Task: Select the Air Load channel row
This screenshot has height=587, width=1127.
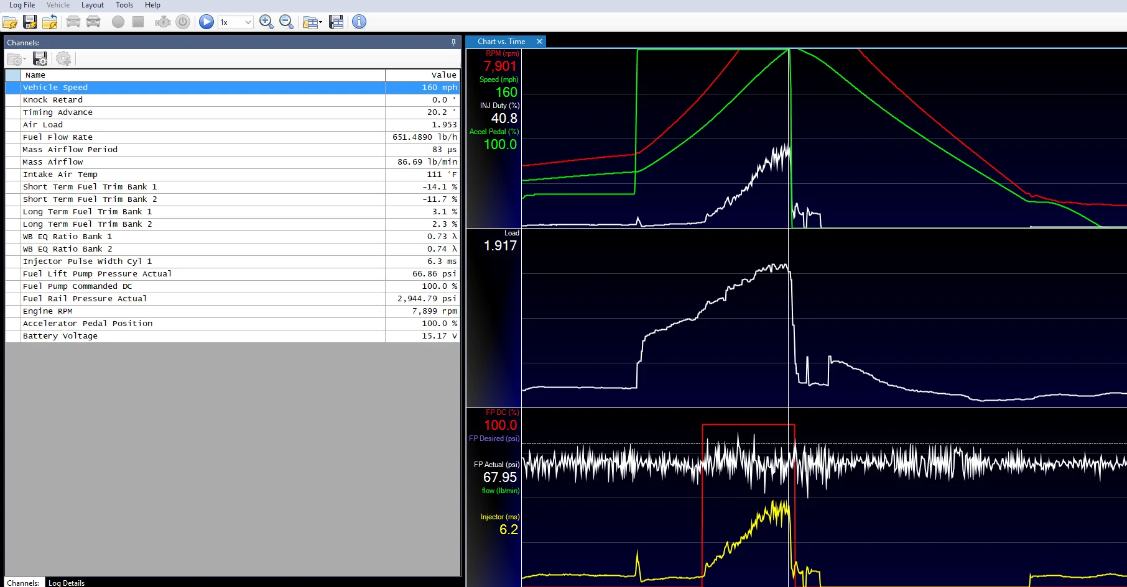Action: (233, 125)
